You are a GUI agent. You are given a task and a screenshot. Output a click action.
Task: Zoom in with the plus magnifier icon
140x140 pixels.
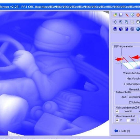pos(121,22)
